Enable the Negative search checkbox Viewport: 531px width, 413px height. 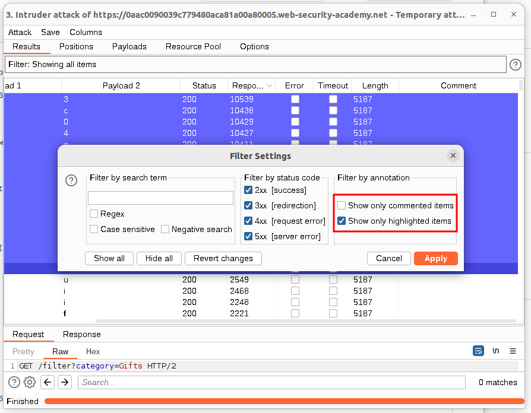pos(165,229)
